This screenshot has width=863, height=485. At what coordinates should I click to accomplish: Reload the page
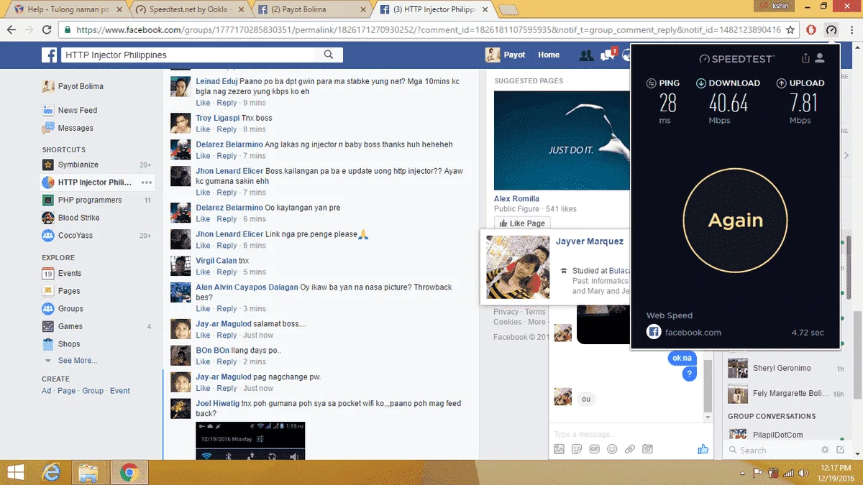(x=47, y=30)
